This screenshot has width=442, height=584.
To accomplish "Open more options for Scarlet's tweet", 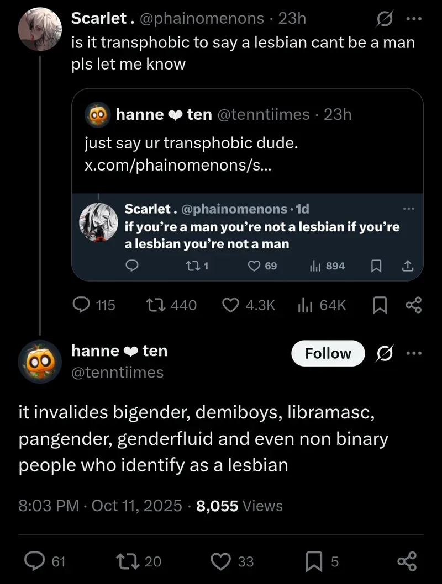I will pyautogui.click(x=413, y=19).
